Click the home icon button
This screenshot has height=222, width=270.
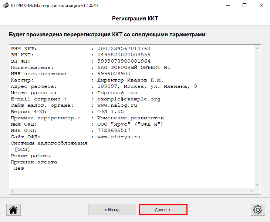(13, 210)
